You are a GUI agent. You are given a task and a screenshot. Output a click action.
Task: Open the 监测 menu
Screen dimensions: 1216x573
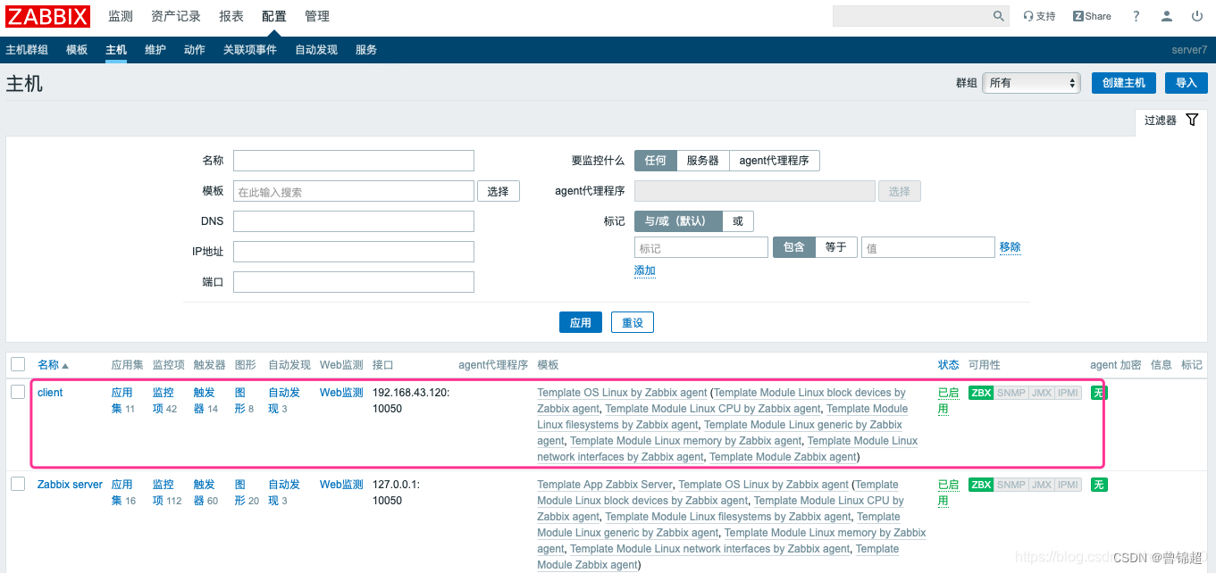coord(121,16)
